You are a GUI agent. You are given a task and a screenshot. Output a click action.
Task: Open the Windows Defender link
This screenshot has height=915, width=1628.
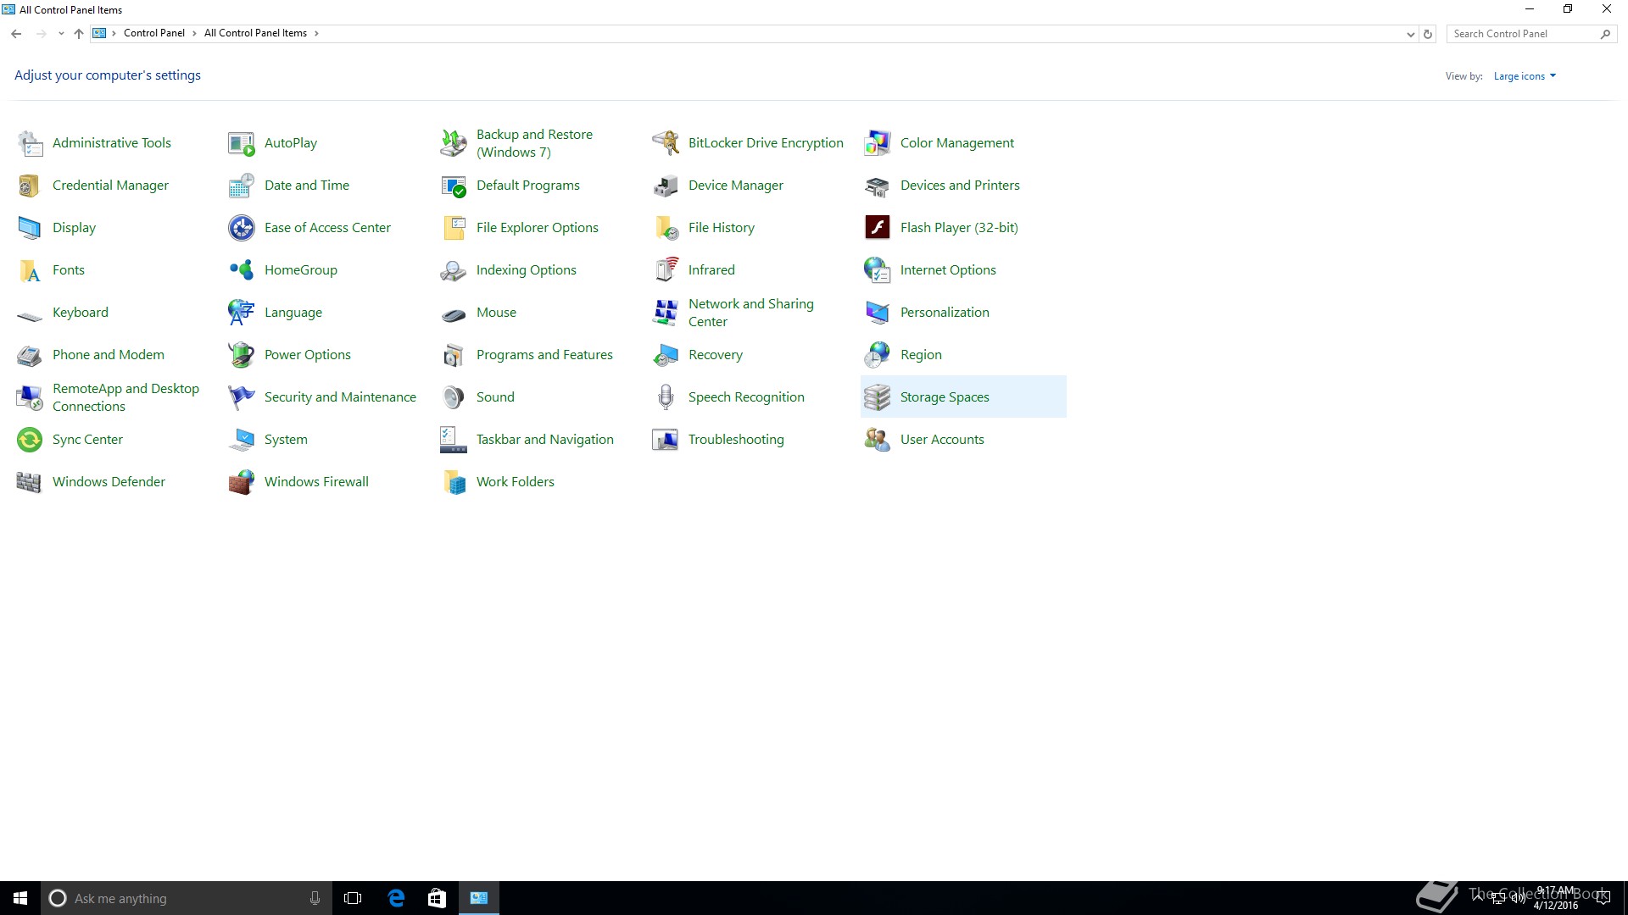tap(109, 482)
